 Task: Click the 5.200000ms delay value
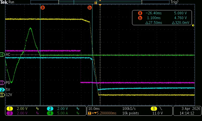pos(107,113)
